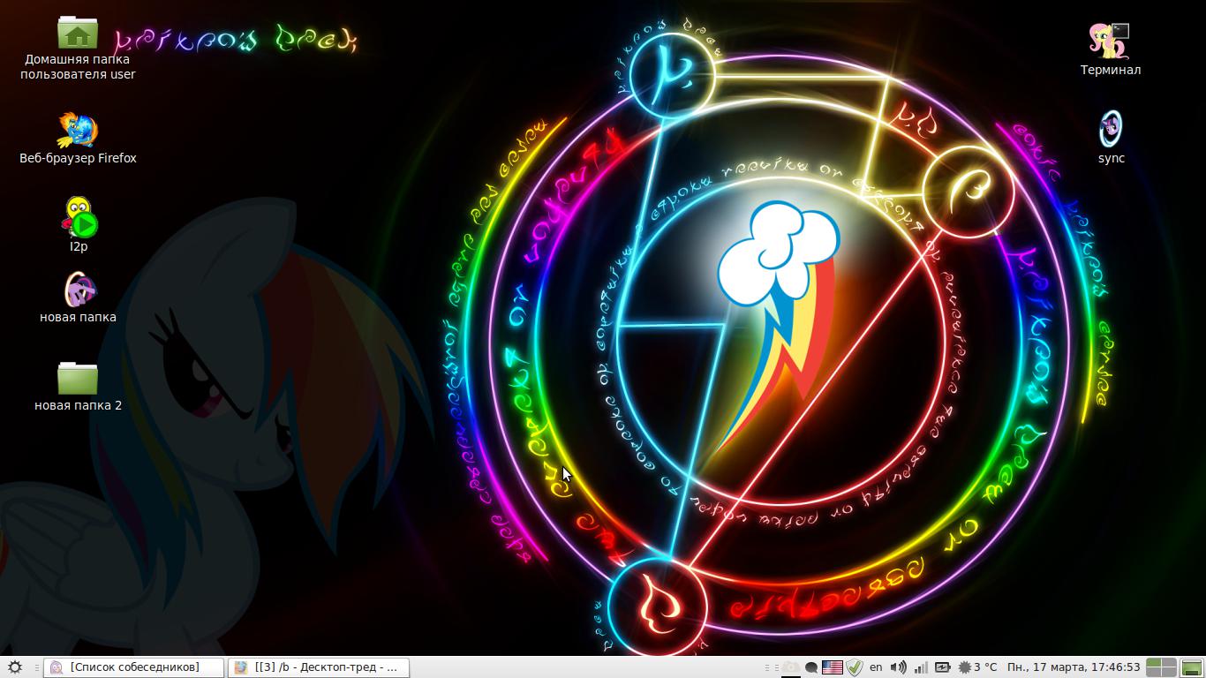
Task: Click the network signal bars icon
Action: pyautogui.click(x=921, y=667)
